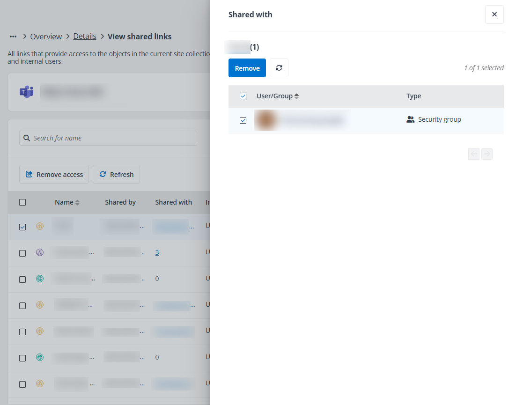The height and width of the screenshot is (405, 516).
Task: Toggle select-all checkbox in links table header
Action: (22, 202)
